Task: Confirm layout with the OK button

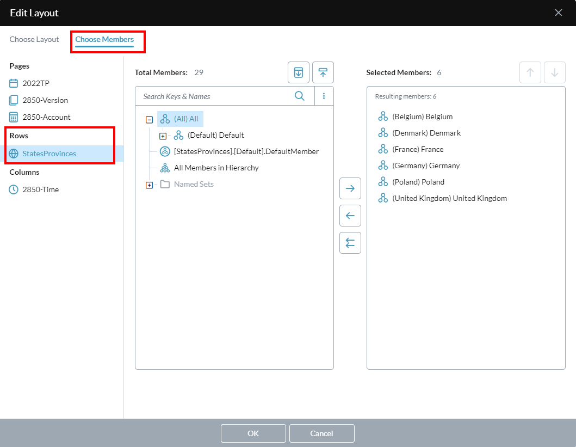Action: 253,433
